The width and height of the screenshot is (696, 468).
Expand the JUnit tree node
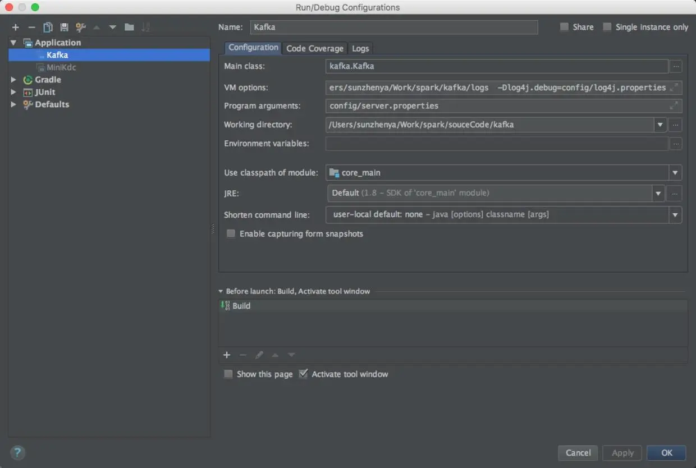pyautogui.click(x=13, y=92)
